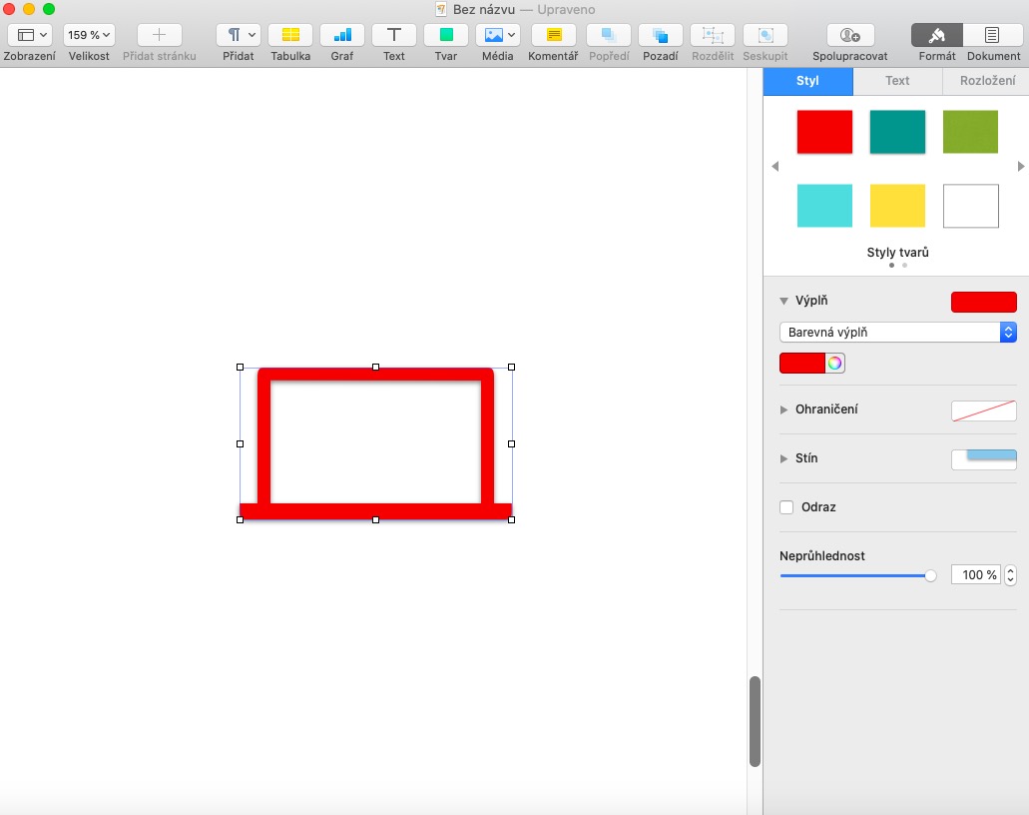Viewport: 1029px width, 815px height.
Task: Switch to the Text tab
Action: (897, 81)
